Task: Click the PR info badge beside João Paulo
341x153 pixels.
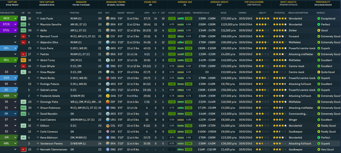Action: click(23, 18)
